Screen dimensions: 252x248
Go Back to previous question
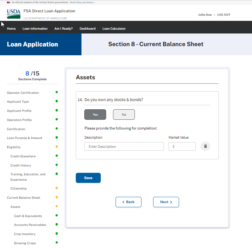pyautogui.click(x=128, y=202)
